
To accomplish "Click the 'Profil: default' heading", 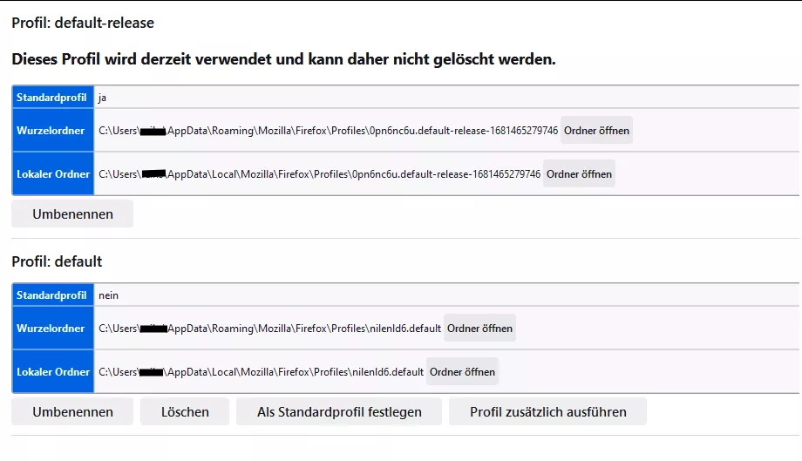I will pyautogui.click(x=57, y=261).
